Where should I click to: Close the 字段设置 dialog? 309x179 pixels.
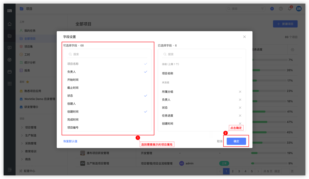point(244,37)
